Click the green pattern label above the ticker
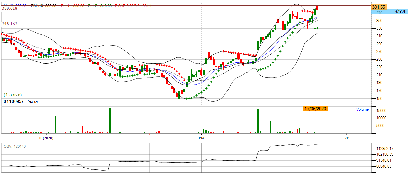The height and width of the screenshot is (175, 408). (x=13, y=95)
